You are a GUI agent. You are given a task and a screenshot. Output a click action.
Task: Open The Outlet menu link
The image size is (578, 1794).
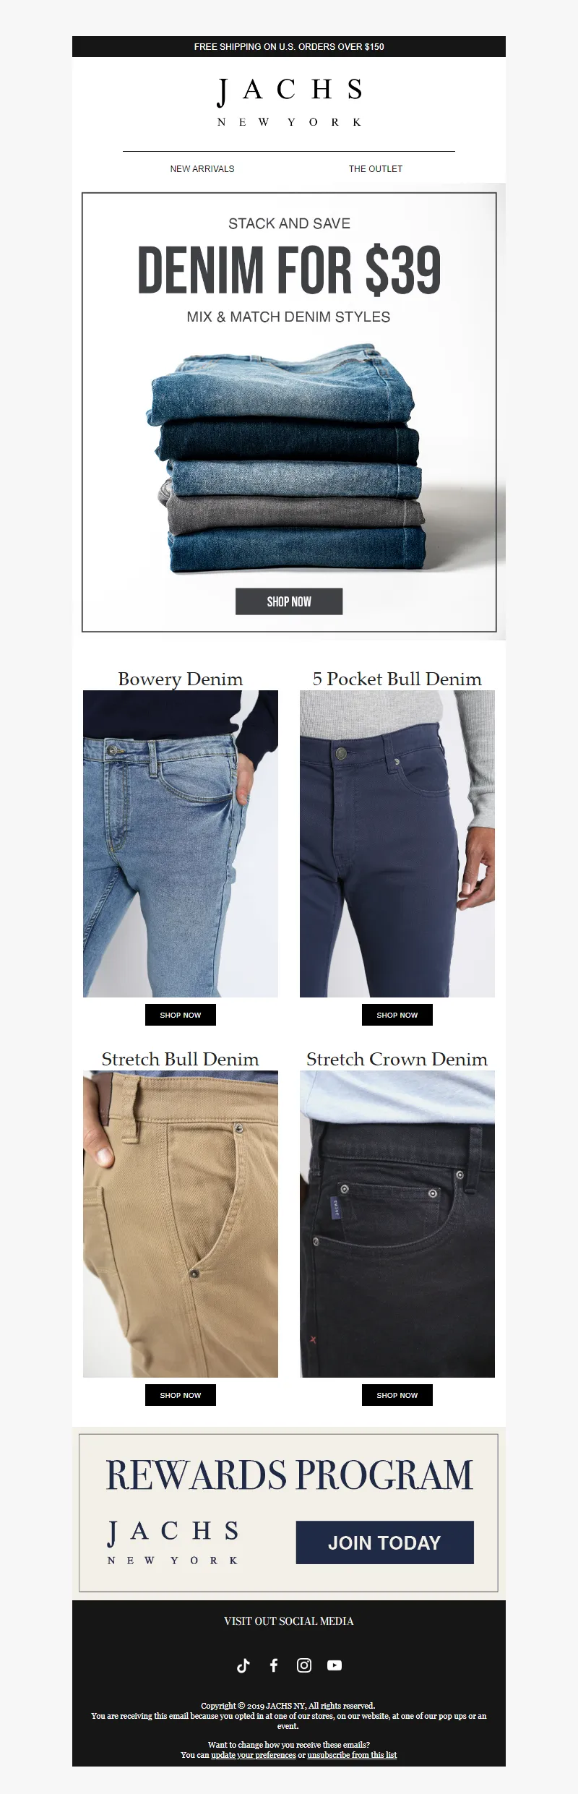[x=376, y=169]
